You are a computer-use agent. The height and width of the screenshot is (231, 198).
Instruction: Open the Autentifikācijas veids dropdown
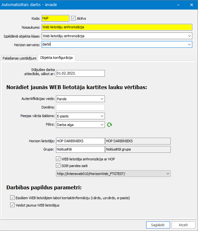click(x=102, y=99)
